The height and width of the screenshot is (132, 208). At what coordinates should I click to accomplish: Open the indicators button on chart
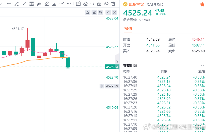88,12
